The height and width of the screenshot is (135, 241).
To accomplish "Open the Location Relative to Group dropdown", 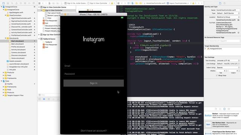I will pyautogui.click(x=228, y=17).
